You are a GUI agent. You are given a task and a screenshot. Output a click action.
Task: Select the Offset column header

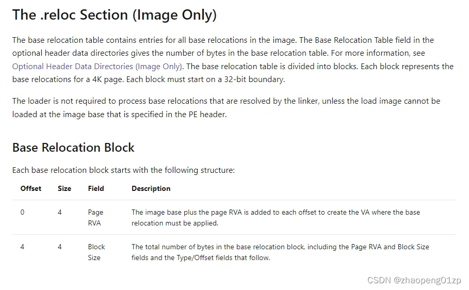[x=31, y=188]
